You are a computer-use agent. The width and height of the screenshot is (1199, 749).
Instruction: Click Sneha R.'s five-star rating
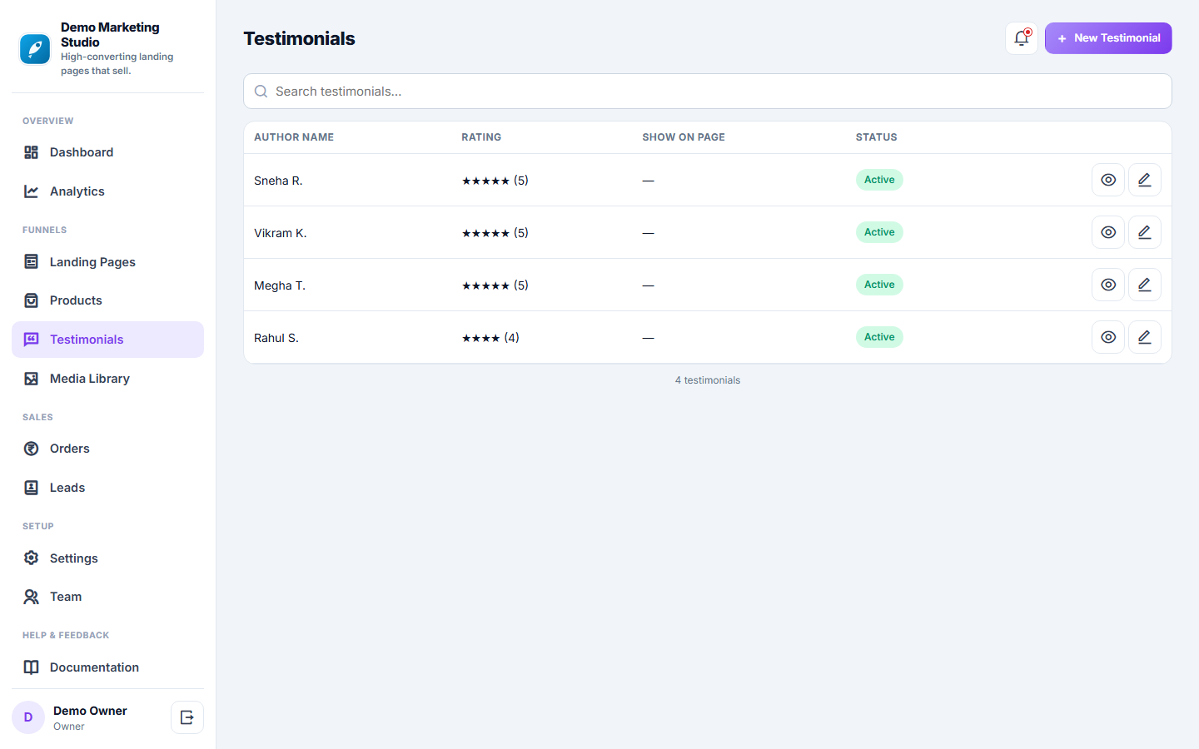click(x=495, y=181)
